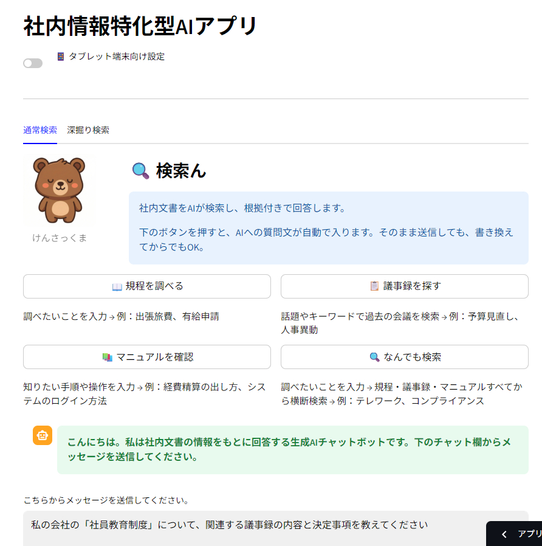Click the けんさっくま caption text

pyautogui.click(x=60, y=238)
